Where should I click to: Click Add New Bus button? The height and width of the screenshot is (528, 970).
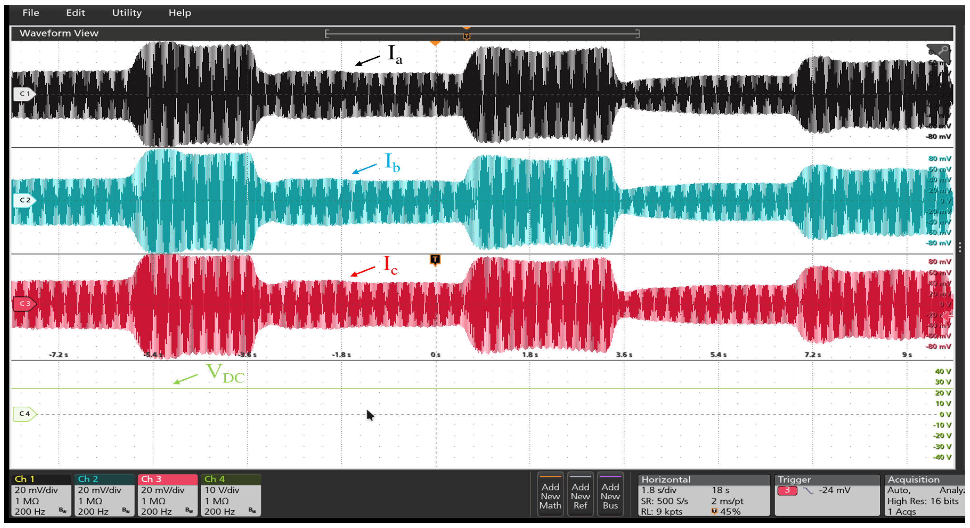(x=610, y=495)
